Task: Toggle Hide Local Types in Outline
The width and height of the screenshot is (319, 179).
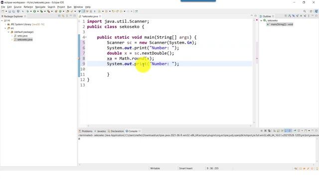Action: pyautogui.click(x=305, y=16)
